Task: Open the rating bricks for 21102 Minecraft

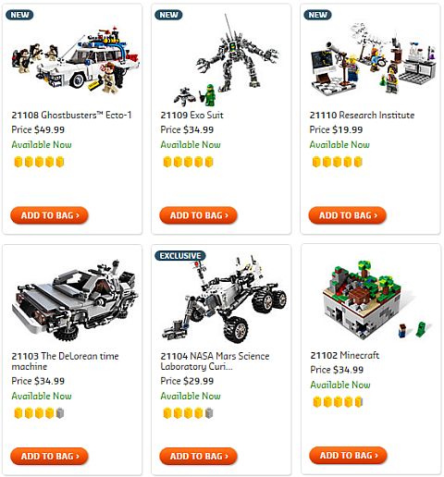Action: (338, 402)
